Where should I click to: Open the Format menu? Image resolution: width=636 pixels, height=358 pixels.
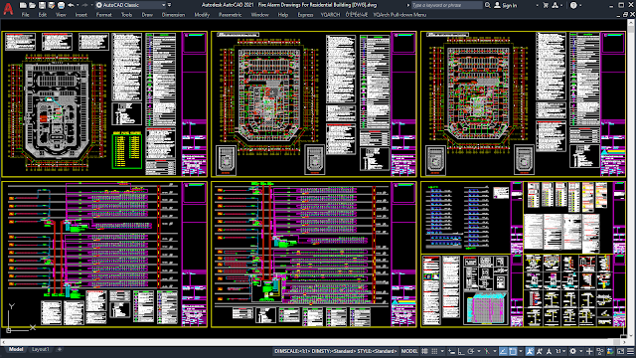(x=103, y=15)
